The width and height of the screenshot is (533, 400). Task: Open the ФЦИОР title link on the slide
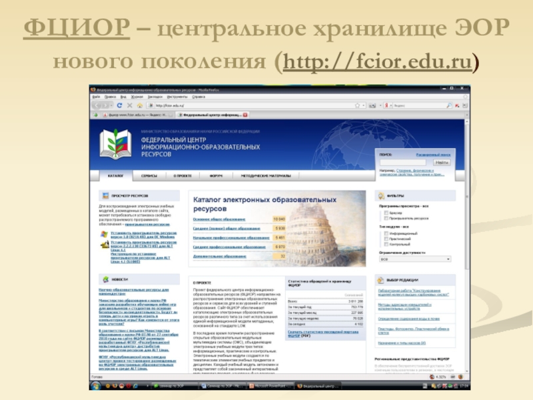point(77,27)
